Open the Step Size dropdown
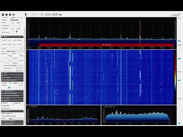183x137 pixels. tap(18, 65)
